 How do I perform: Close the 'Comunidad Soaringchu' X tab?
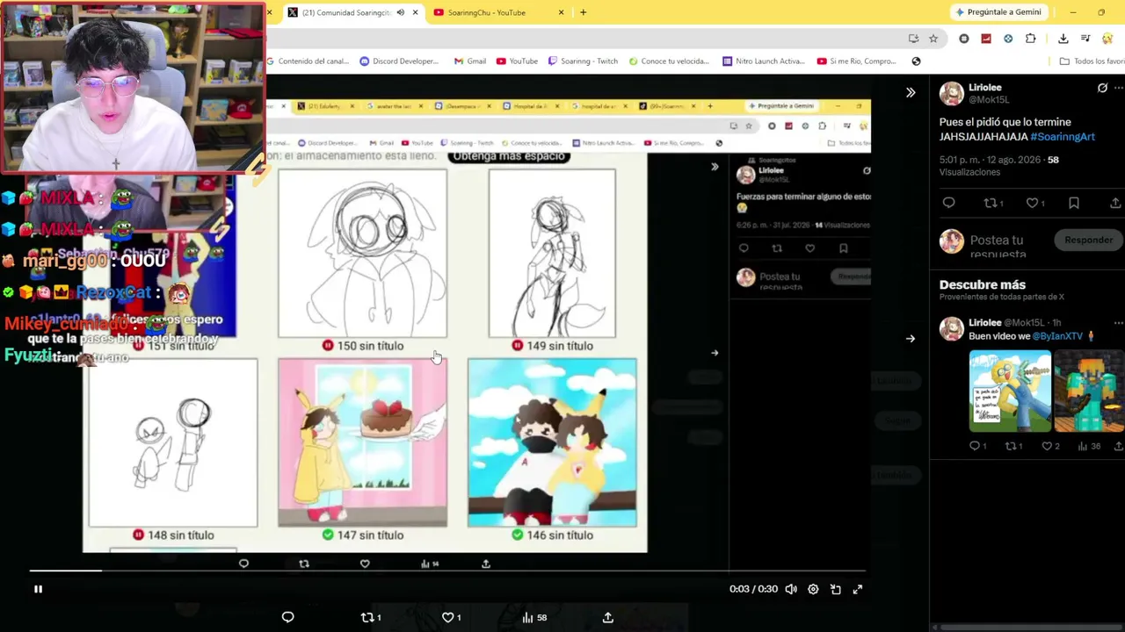click(415, 12)
